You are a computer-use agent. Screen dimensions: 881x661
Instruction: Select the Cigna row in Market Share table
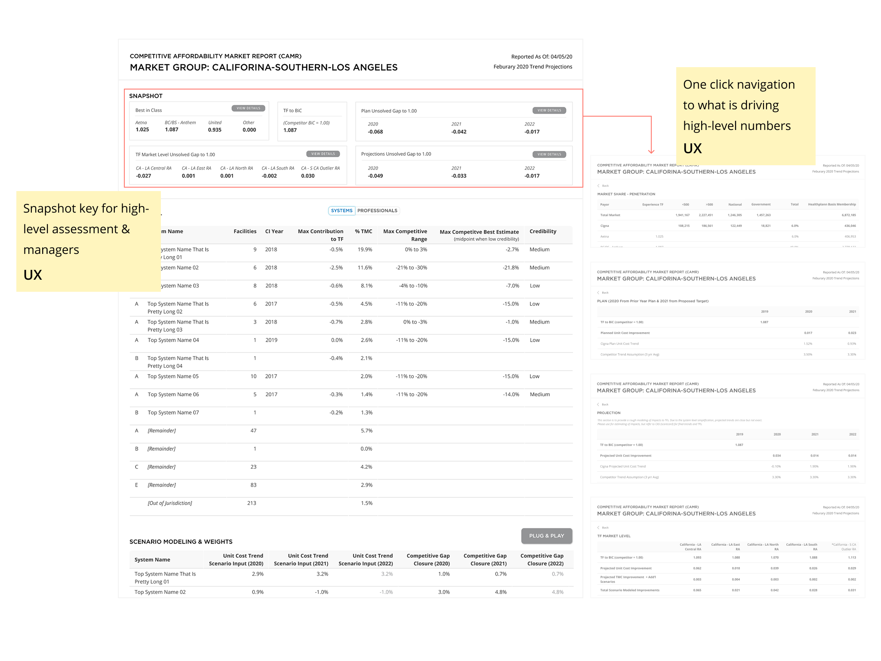(604, 226)
